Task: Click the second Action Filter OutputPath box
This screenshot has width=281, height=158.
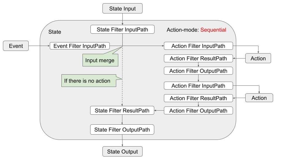Action: 198,111
